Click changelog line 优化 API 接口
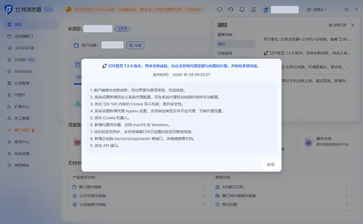This screenshot has height=224, width=363. point(104,146)
